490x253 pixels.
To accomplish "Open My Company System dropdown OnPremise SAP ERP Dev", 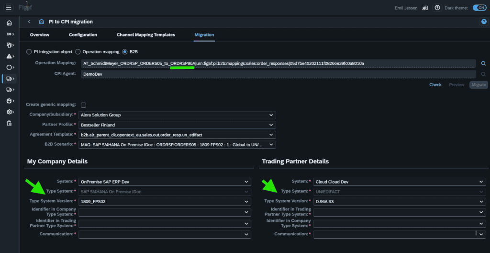I will tap(165, 182).
